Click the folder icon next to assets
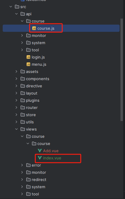Image resolution: width=125 pixels, height=199 pixels. tap(23, 71)
